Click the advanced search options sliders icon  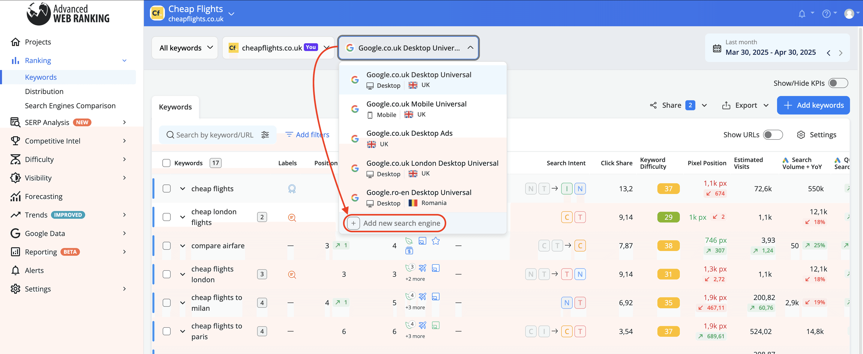(x=265, y=135)
